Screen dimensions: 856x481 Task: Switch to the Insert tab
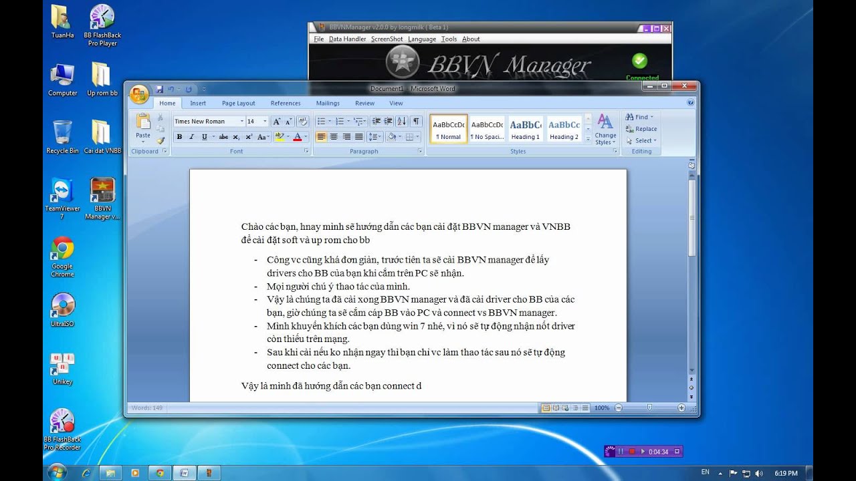[x=198, y=104]
